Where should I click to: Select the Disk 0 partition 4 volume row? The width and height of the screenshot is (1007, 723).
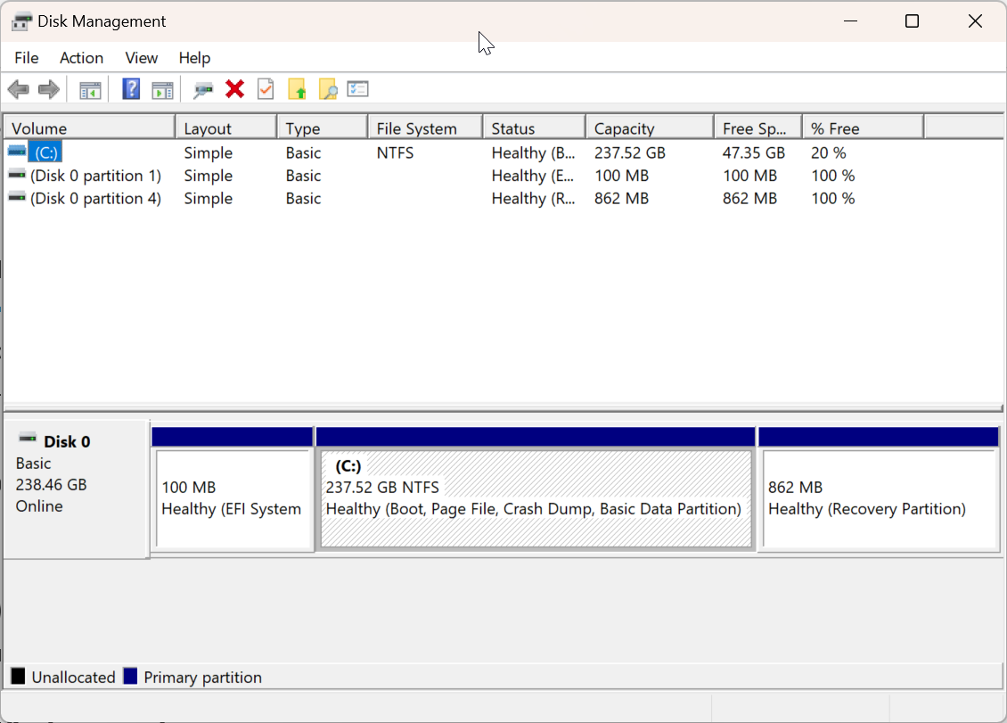(x=95, y=198)
